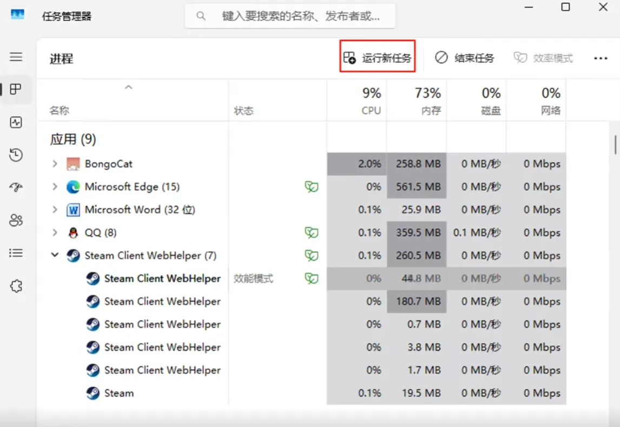Viewport: 620px width, 427px height.
Task: Click the Word memory value 25.9 MB
Action: [x=421, y=210]
